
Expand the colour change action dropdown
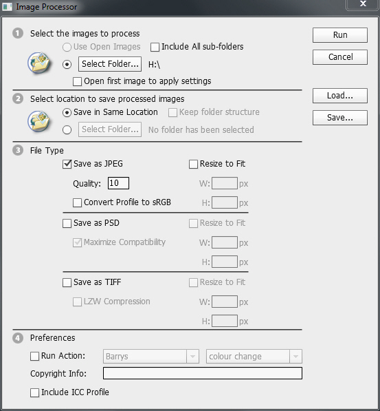click(254, 356)
